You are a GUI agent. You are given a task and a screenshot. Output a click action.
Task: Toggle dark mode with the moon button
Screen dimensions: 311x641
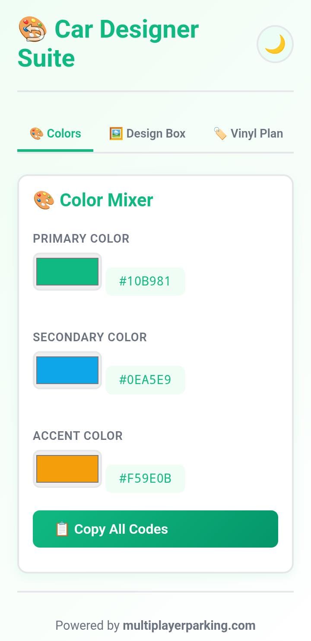pos(275,44)
